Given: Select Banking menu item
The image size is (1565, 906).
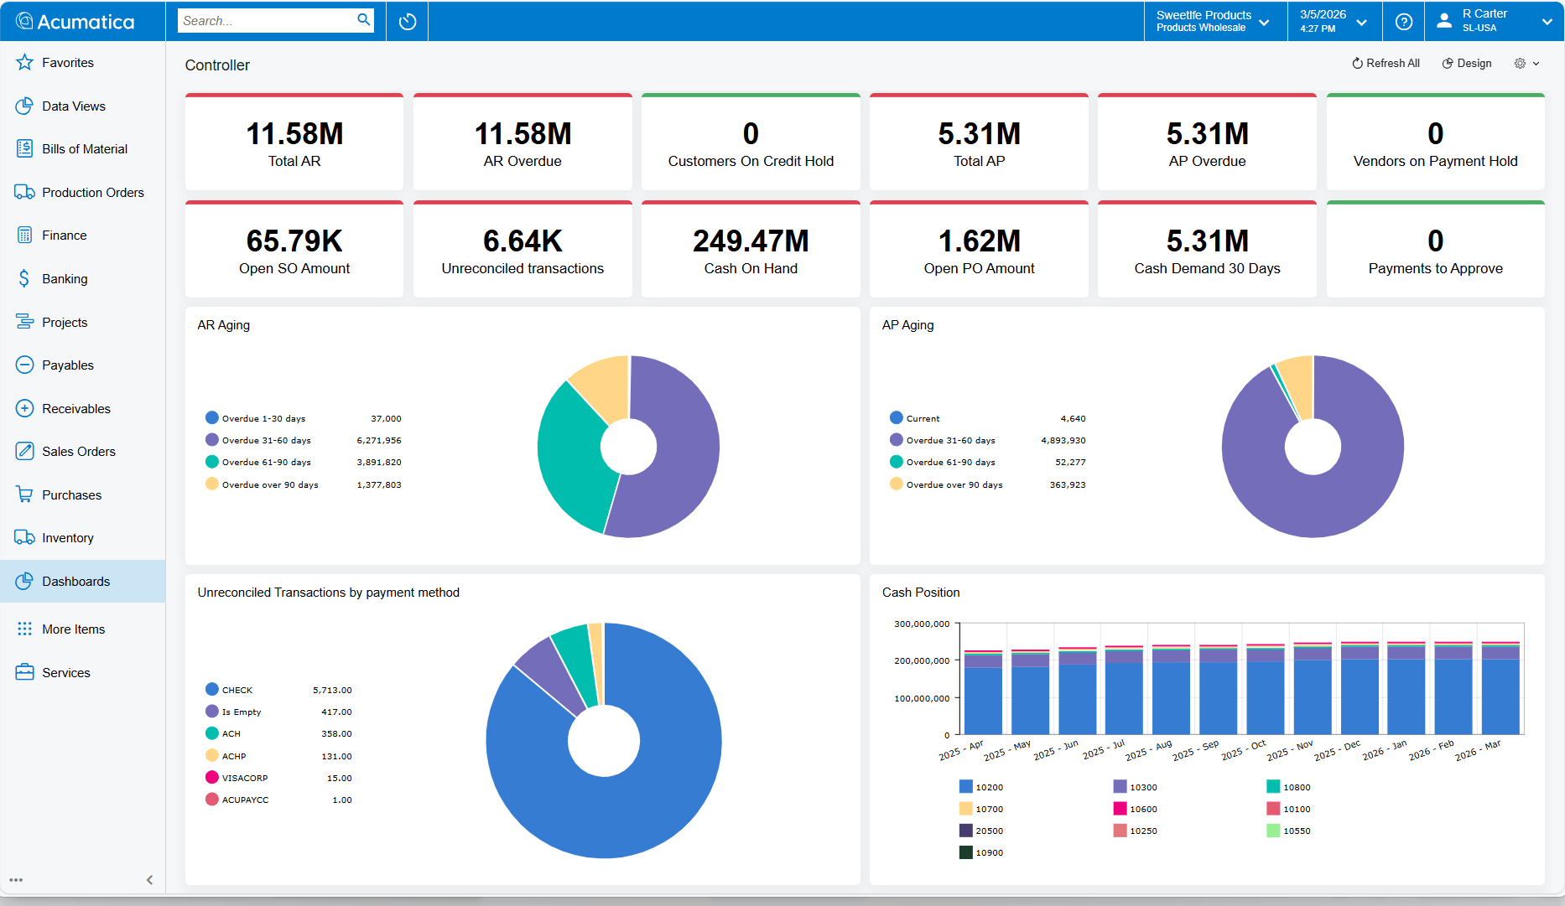Looking at the screenshot, I should pos(82,279).
